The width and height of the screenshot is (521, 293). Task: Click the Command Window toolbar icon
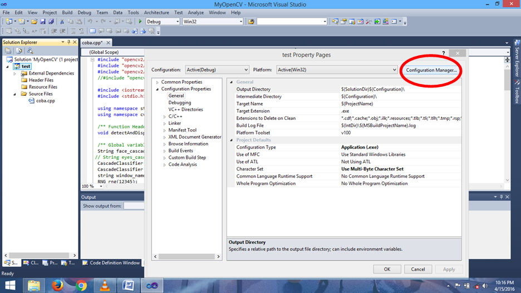[394, 22]
